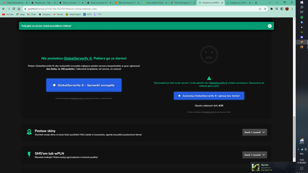Open the browser home page

pyautogui.click(x=19, y=9)
